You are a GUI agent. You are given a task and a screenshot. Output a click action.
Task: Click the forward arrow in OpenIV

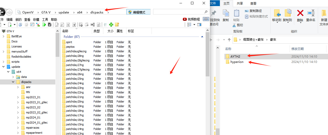pos(9,12)
